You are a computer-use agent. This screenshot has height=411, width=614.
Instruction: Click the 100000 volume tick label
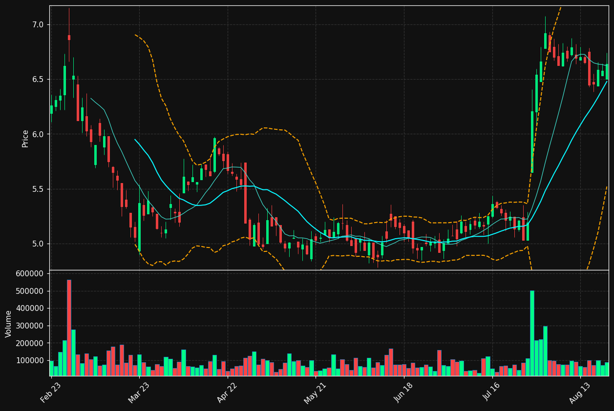[30, 361]
